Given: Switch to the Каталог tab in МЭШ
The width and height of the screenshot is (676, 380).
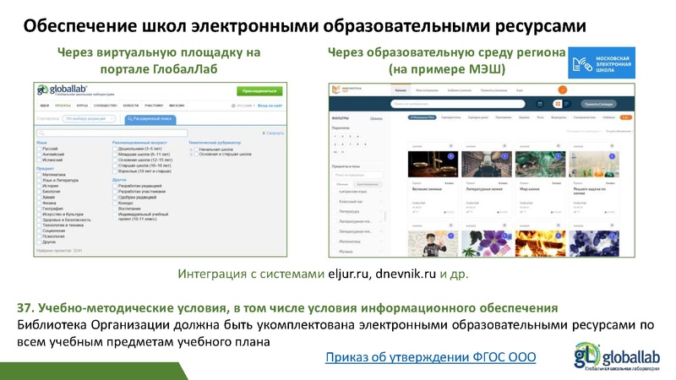Looking at the screenshot, I should pos(401,90).
